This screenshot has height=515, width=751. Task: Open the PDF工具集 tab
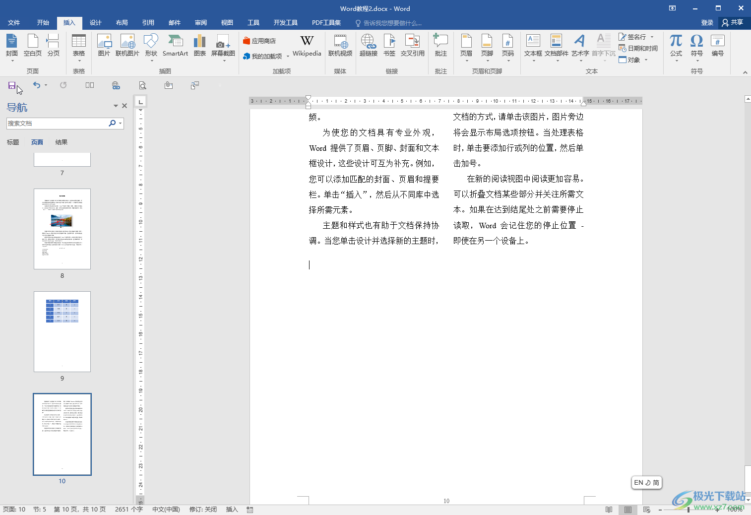coord(326,23)
